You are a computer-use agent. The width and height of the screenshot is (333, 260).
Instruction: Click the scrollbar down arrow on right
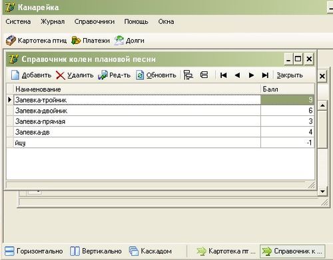coord(322,191)
